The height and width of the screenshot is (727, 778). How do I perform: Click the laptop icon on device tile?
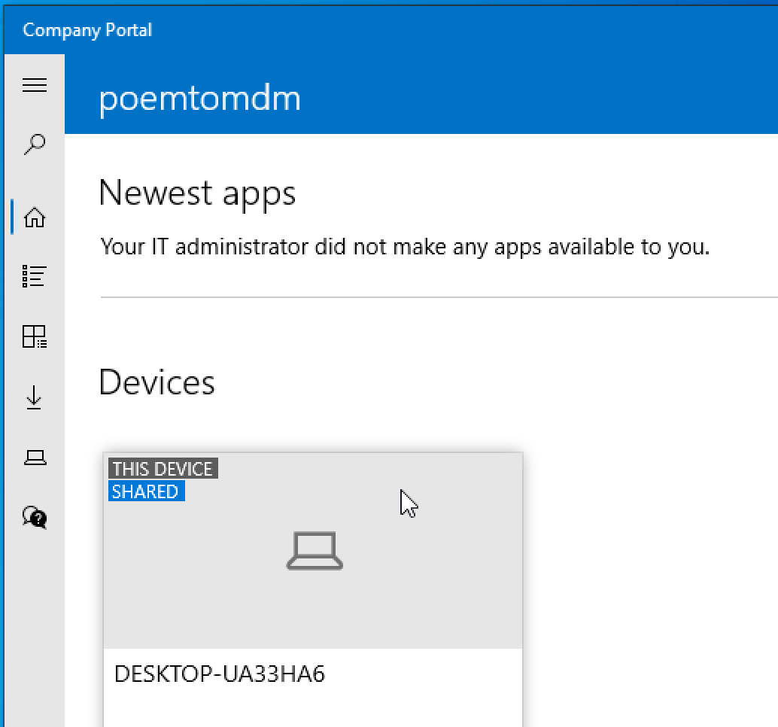point(315,551)
